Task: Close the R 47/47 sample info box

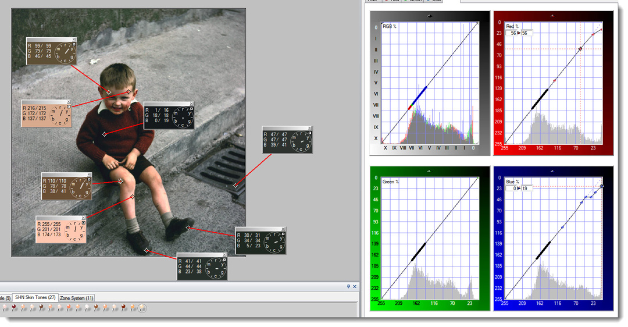Action: coord(309,128)
